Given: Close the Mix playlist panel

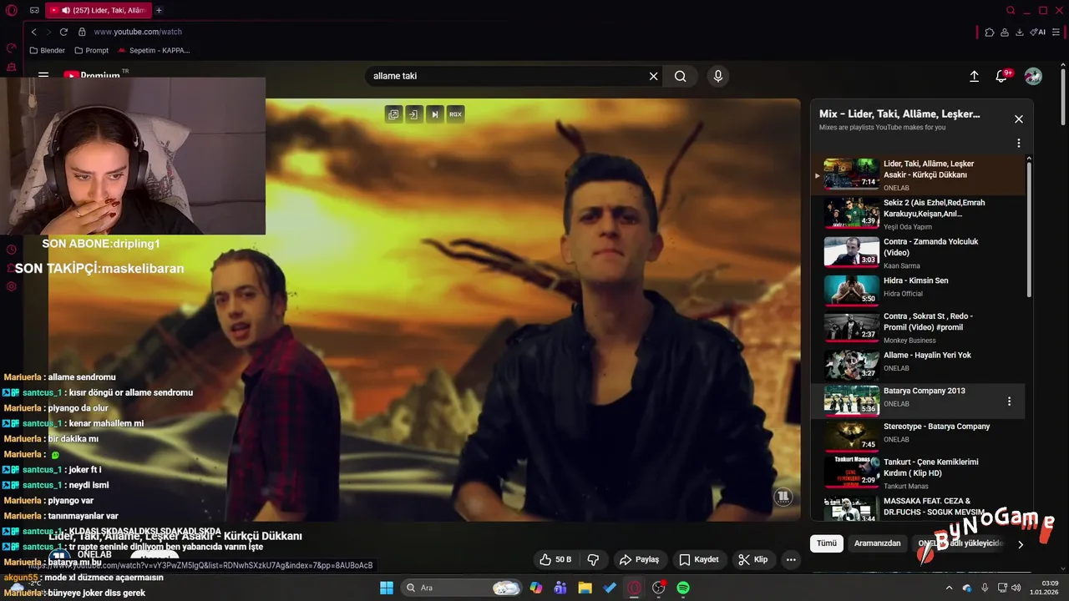Looking at the screenshot, I should point(1019,119).
